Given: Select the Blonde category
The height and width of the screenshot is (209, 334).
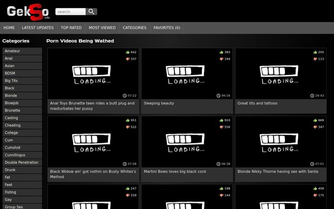Looking at the screenshot, I should point(22,96).
